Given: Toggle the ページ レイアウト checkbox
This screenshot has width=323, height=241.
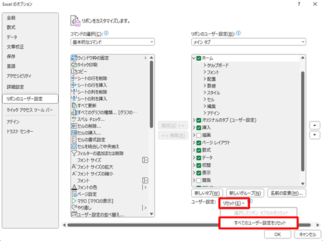Looking at the screenshot, I should pyautogui.click(x=199, y=143).
